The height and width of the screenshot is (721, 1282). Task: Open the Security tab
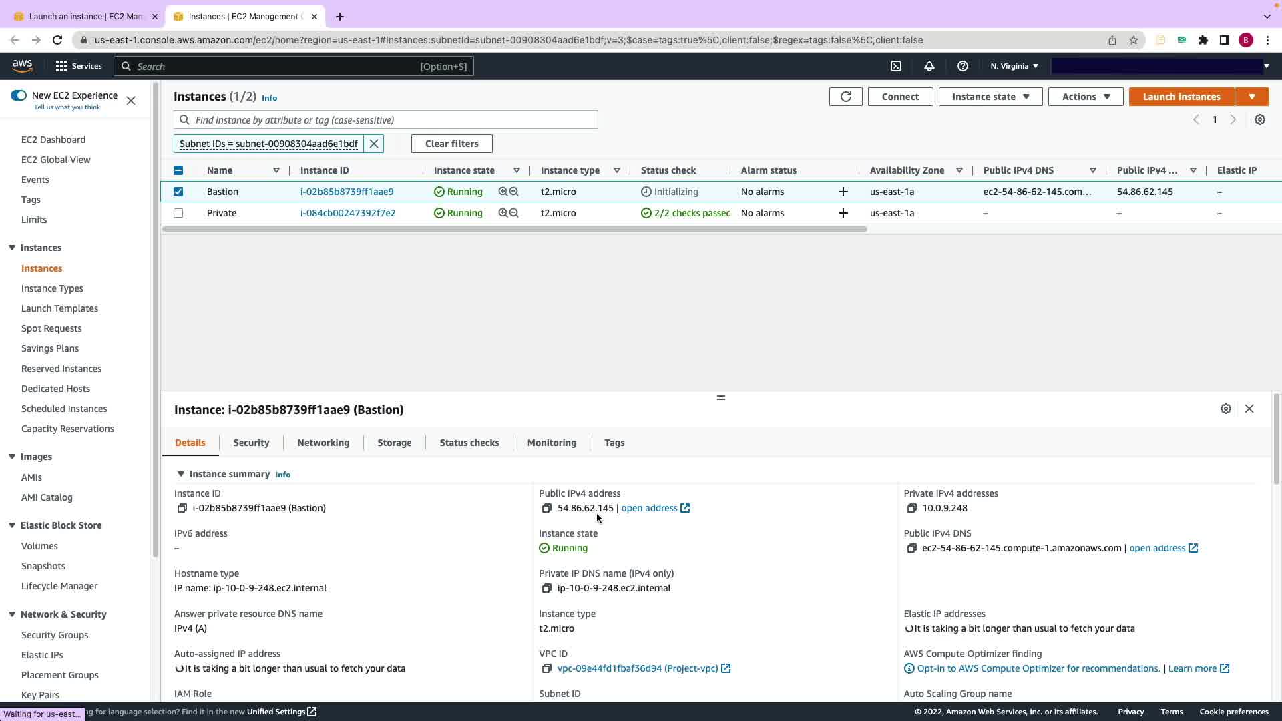click(251, 443)
